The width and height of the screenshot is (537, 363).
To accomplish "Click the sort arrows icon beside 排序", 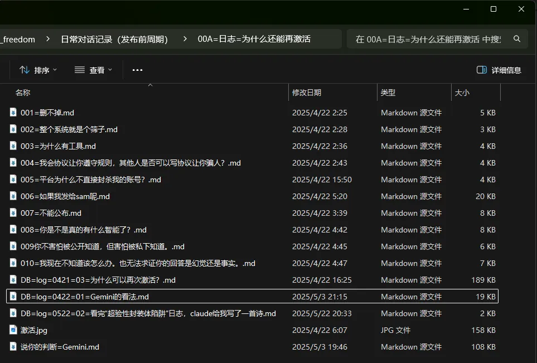I will 25,70.
